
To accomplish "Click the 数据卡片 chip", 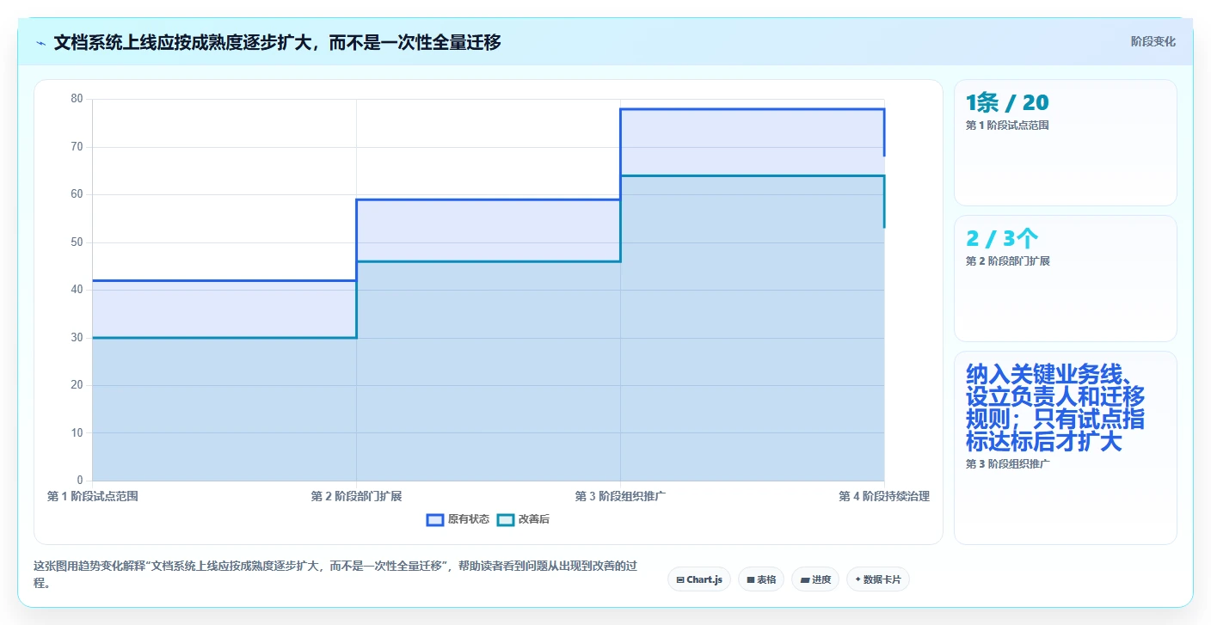I will click(878, 579).
